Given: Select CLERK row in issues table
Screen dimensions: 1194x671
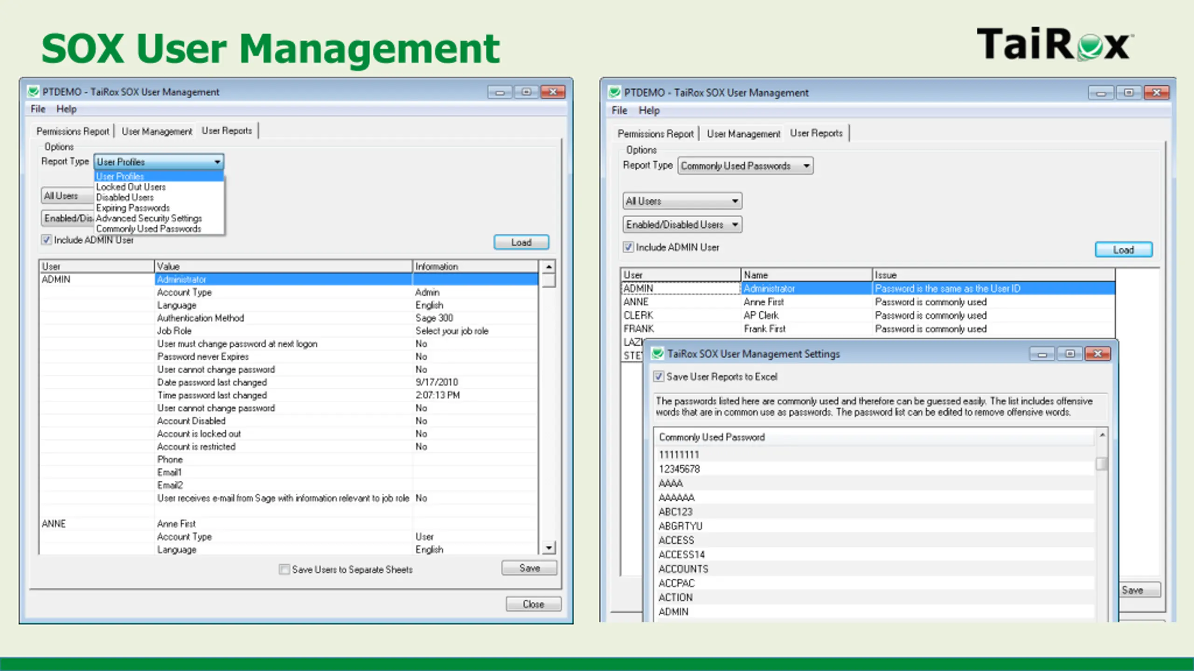Looking at the screenshot, I should click(x=868, y=315).
